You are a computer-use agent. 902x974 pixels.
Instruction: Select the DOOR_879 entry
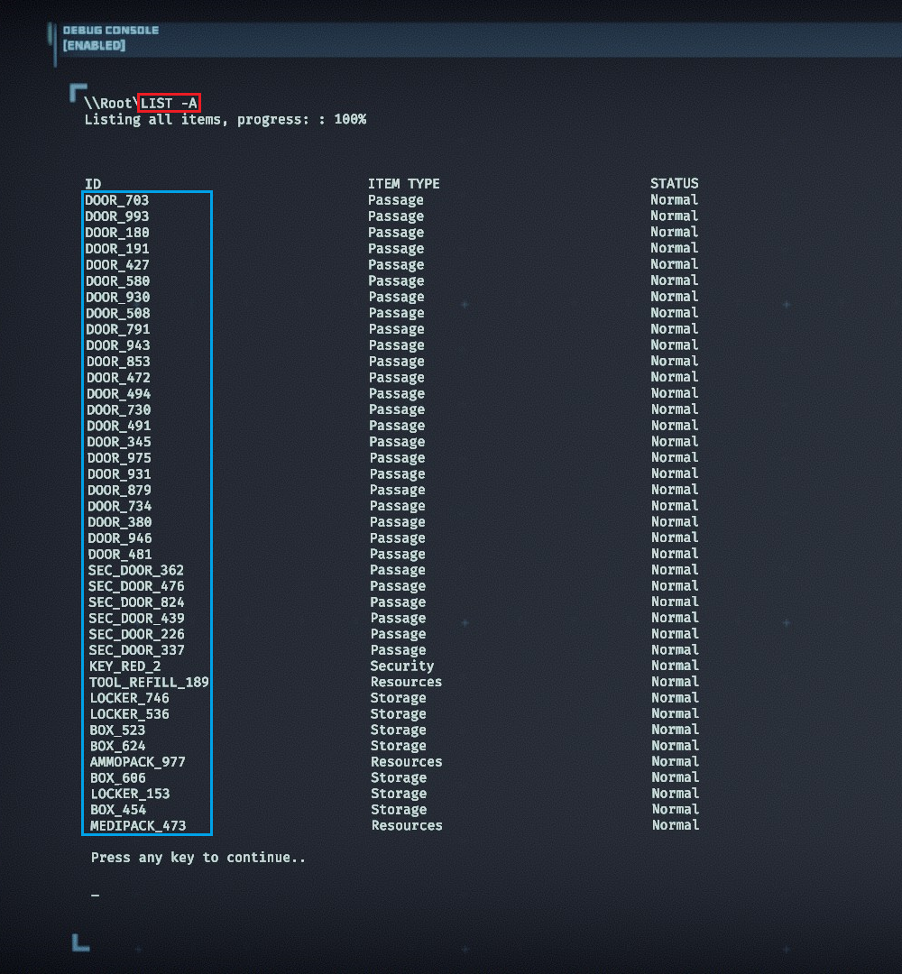point(119,490)
